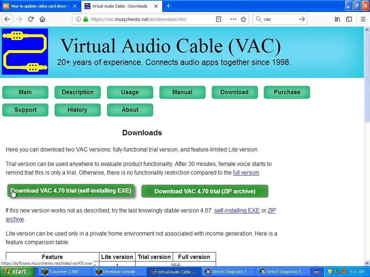Click the orange magnifier tray icon
370x277 pixels.
[343, 272]
